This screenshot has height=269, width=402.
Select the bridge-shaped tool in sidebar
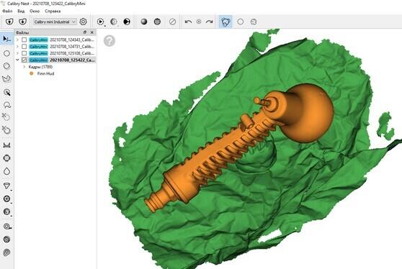[6, 145]
